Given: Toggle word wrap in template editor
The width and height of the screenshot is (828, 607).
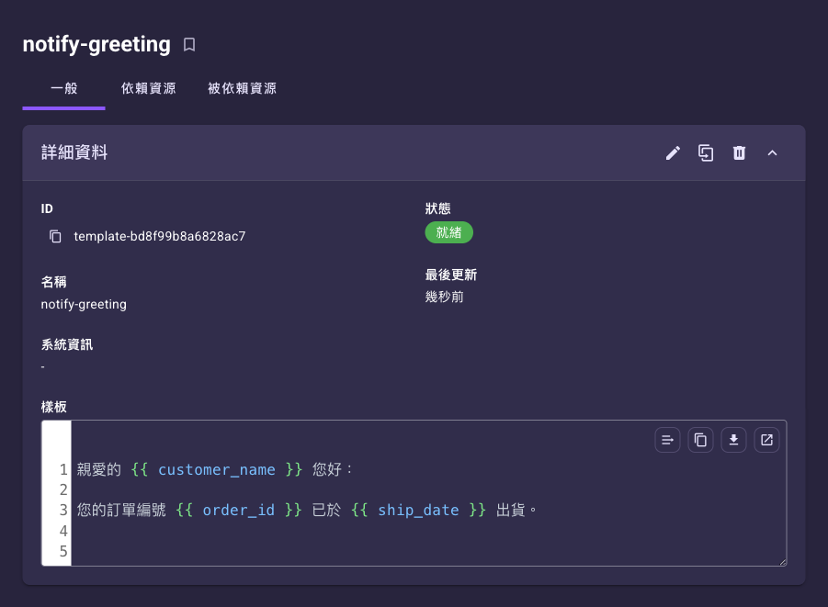Looking at the screenshot, I should (667, 440).
